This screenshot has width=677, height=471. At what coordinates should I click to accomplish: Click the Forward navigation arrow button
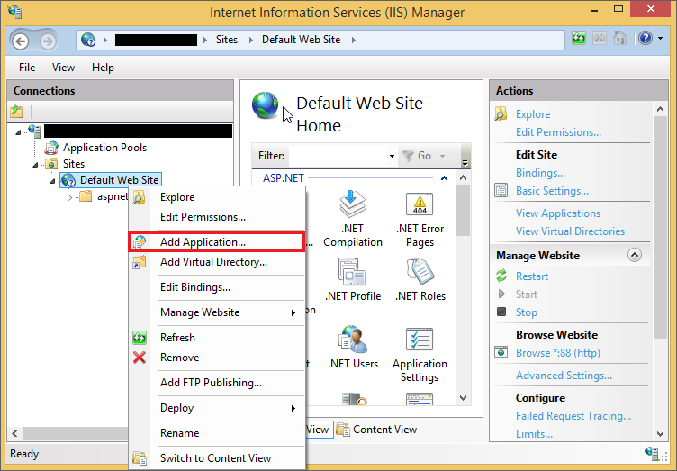pos(48,41)
